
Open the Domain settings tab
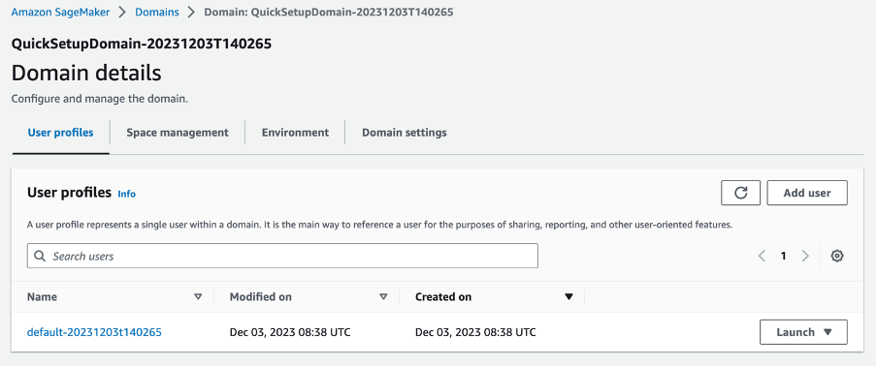(405, 133)
